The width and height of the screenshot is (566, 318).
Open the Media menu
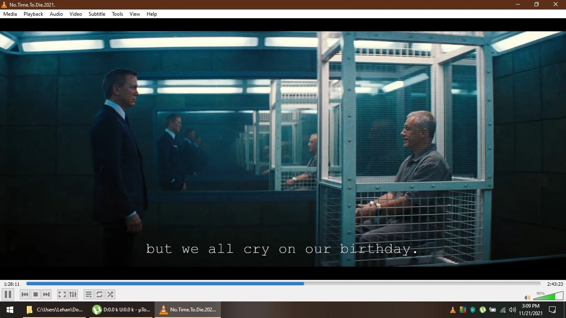click(x=10, y=14)
